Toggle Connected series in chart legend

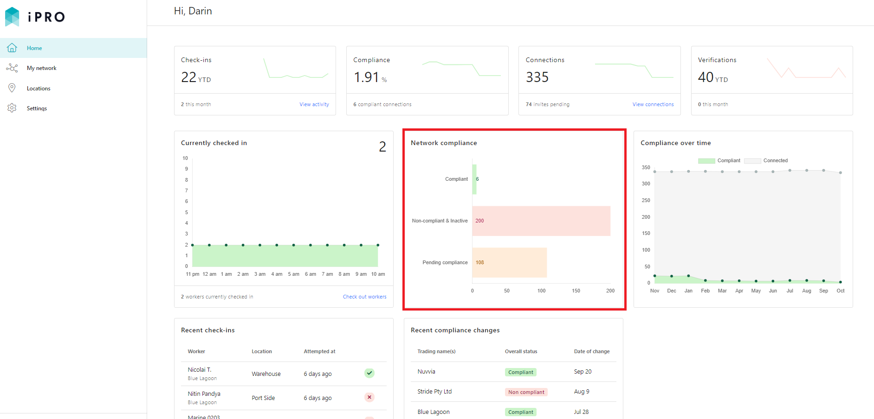click(766, 161)
